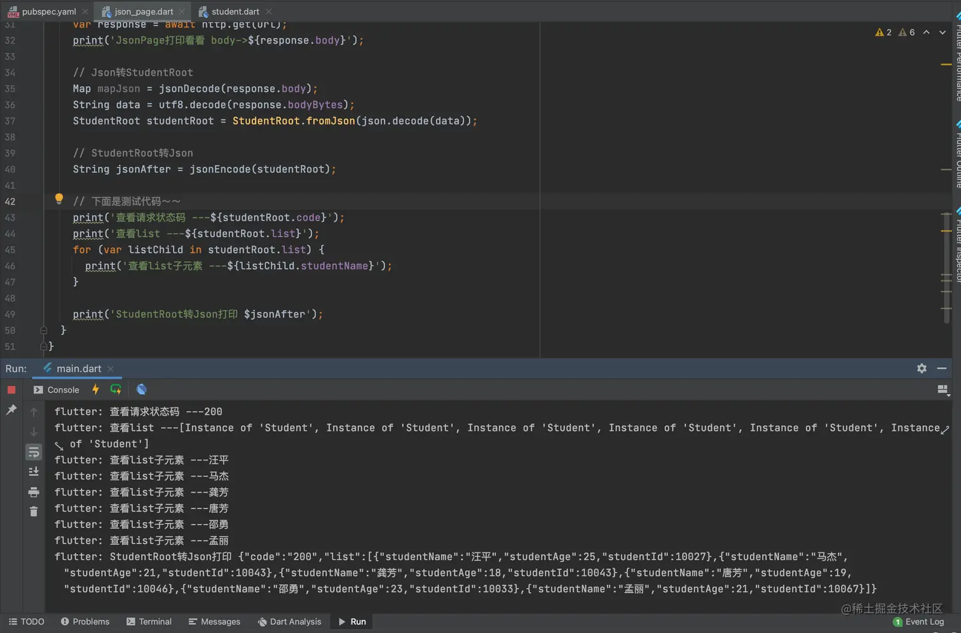Image resolution: width=961 pixels, height=633 pixels.
Task: Go to previous highlighted error arrow
Action: pyautogui.click(x=927, y=32)
